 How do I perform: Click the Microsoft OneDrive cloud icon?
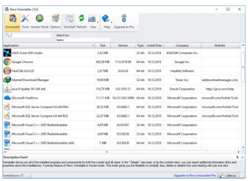click(x=7, y=98)
